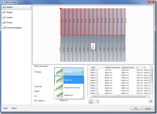Image resolution: width=157 pixels, height=114 pixels.
Task: Click the Purlins roof icon
Action: coord(4,22)
